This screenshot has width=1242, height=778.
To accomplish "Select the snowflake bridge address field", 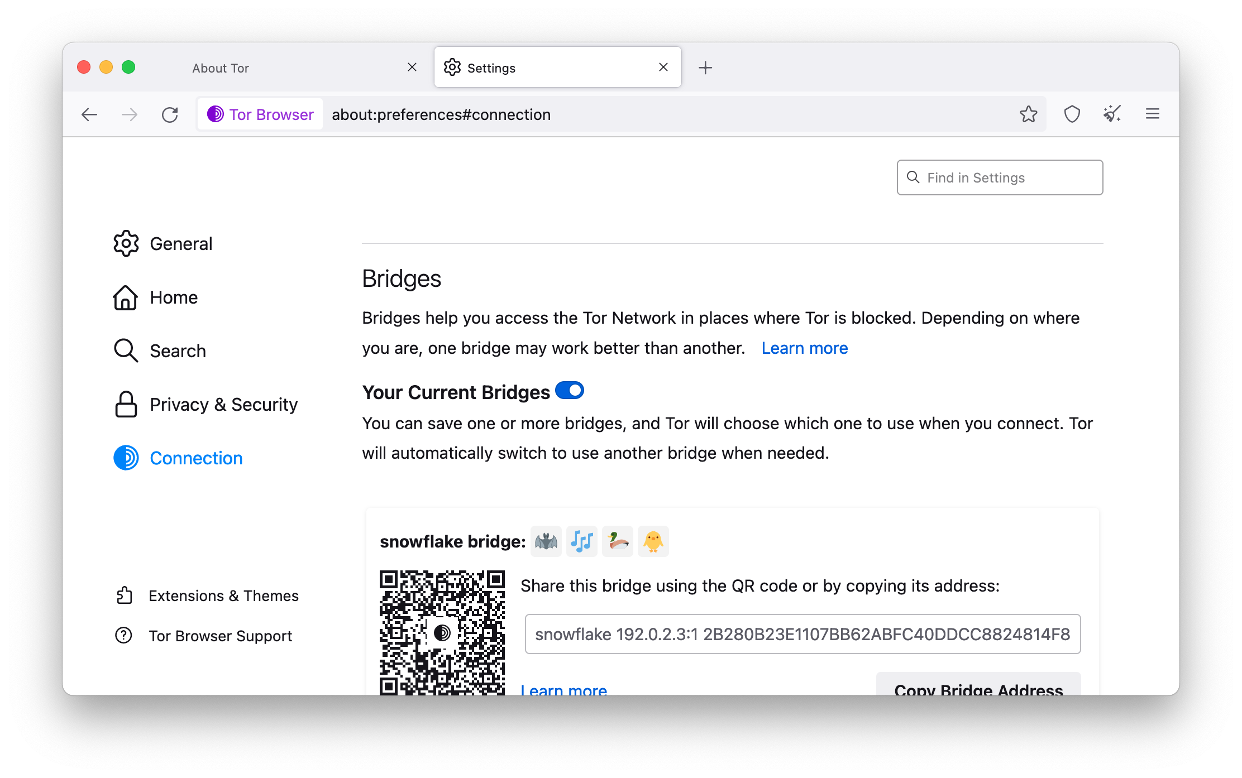I will (x=802, y=634).
